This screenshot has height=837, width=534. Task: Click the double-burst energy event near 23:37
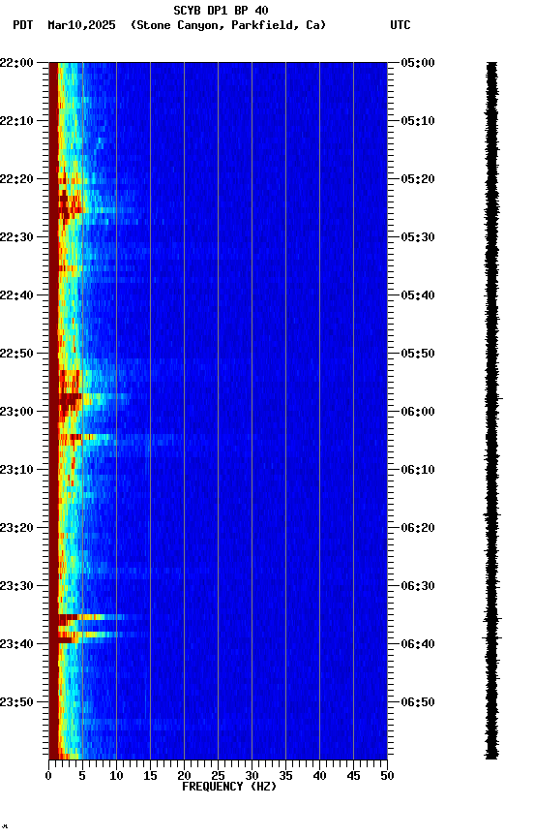tap(96, 627)
